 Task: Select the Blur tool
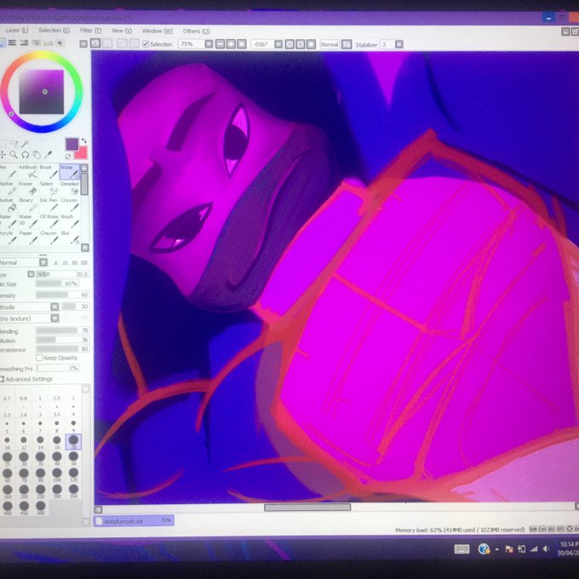pyautogui.click(x=70, y=238)
